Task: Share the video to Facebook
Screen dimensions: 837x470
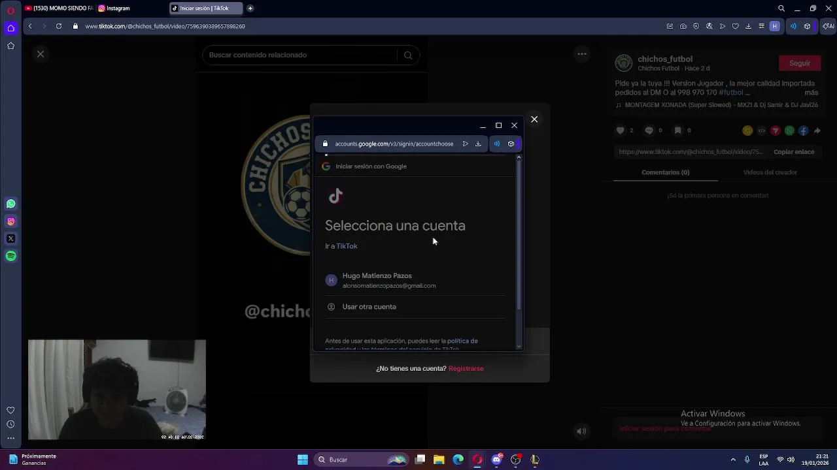Action: (803, 131)
